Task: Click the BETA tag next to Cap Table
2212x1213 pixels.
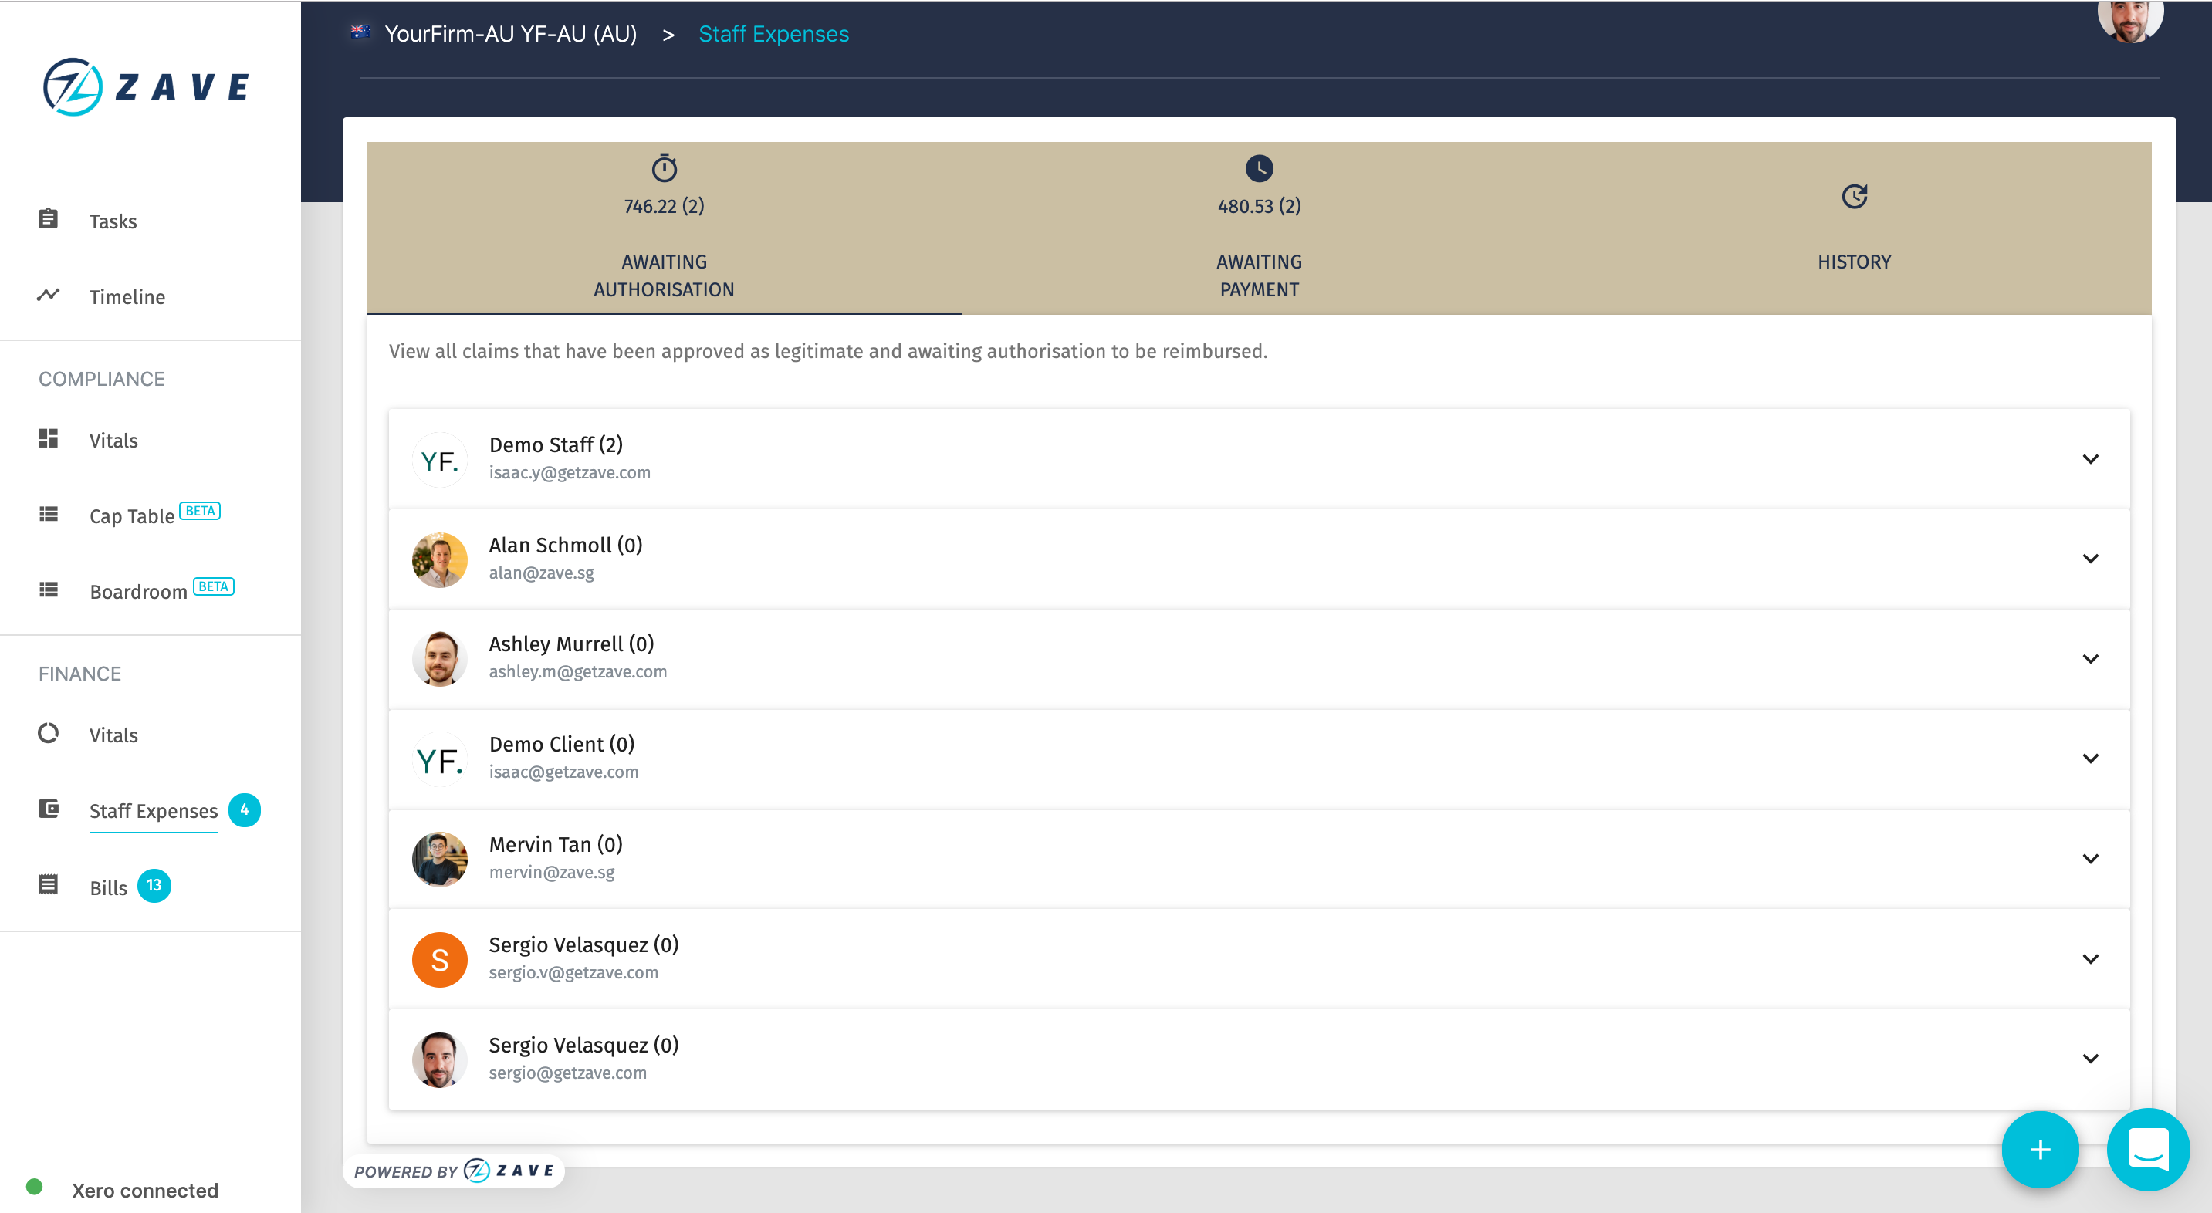Action: [200, 511]
